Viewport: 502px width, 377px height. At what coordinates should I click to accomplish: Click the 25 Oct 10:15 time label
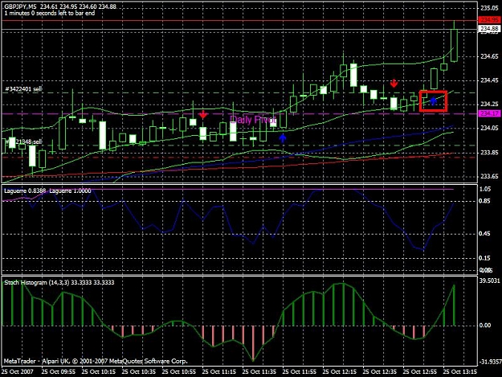[x=99, y=371]
